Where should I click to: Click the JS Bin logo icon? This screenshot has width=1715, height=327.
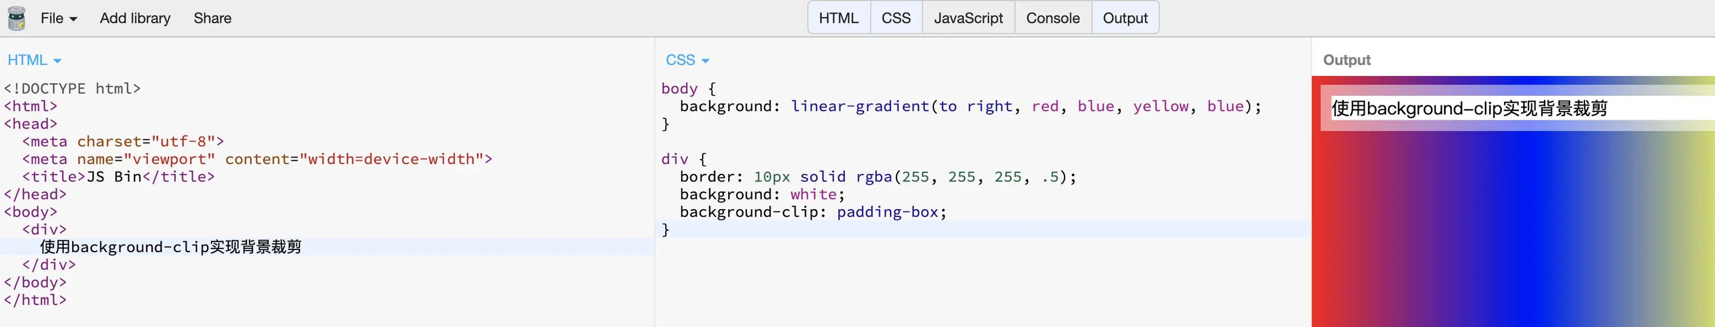(x=16, y=18)
